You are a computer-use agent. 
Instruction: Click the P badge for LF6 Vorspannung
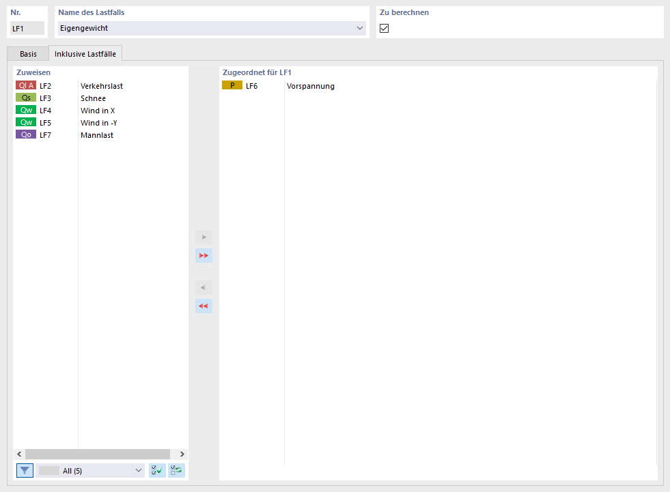[232, 85]
